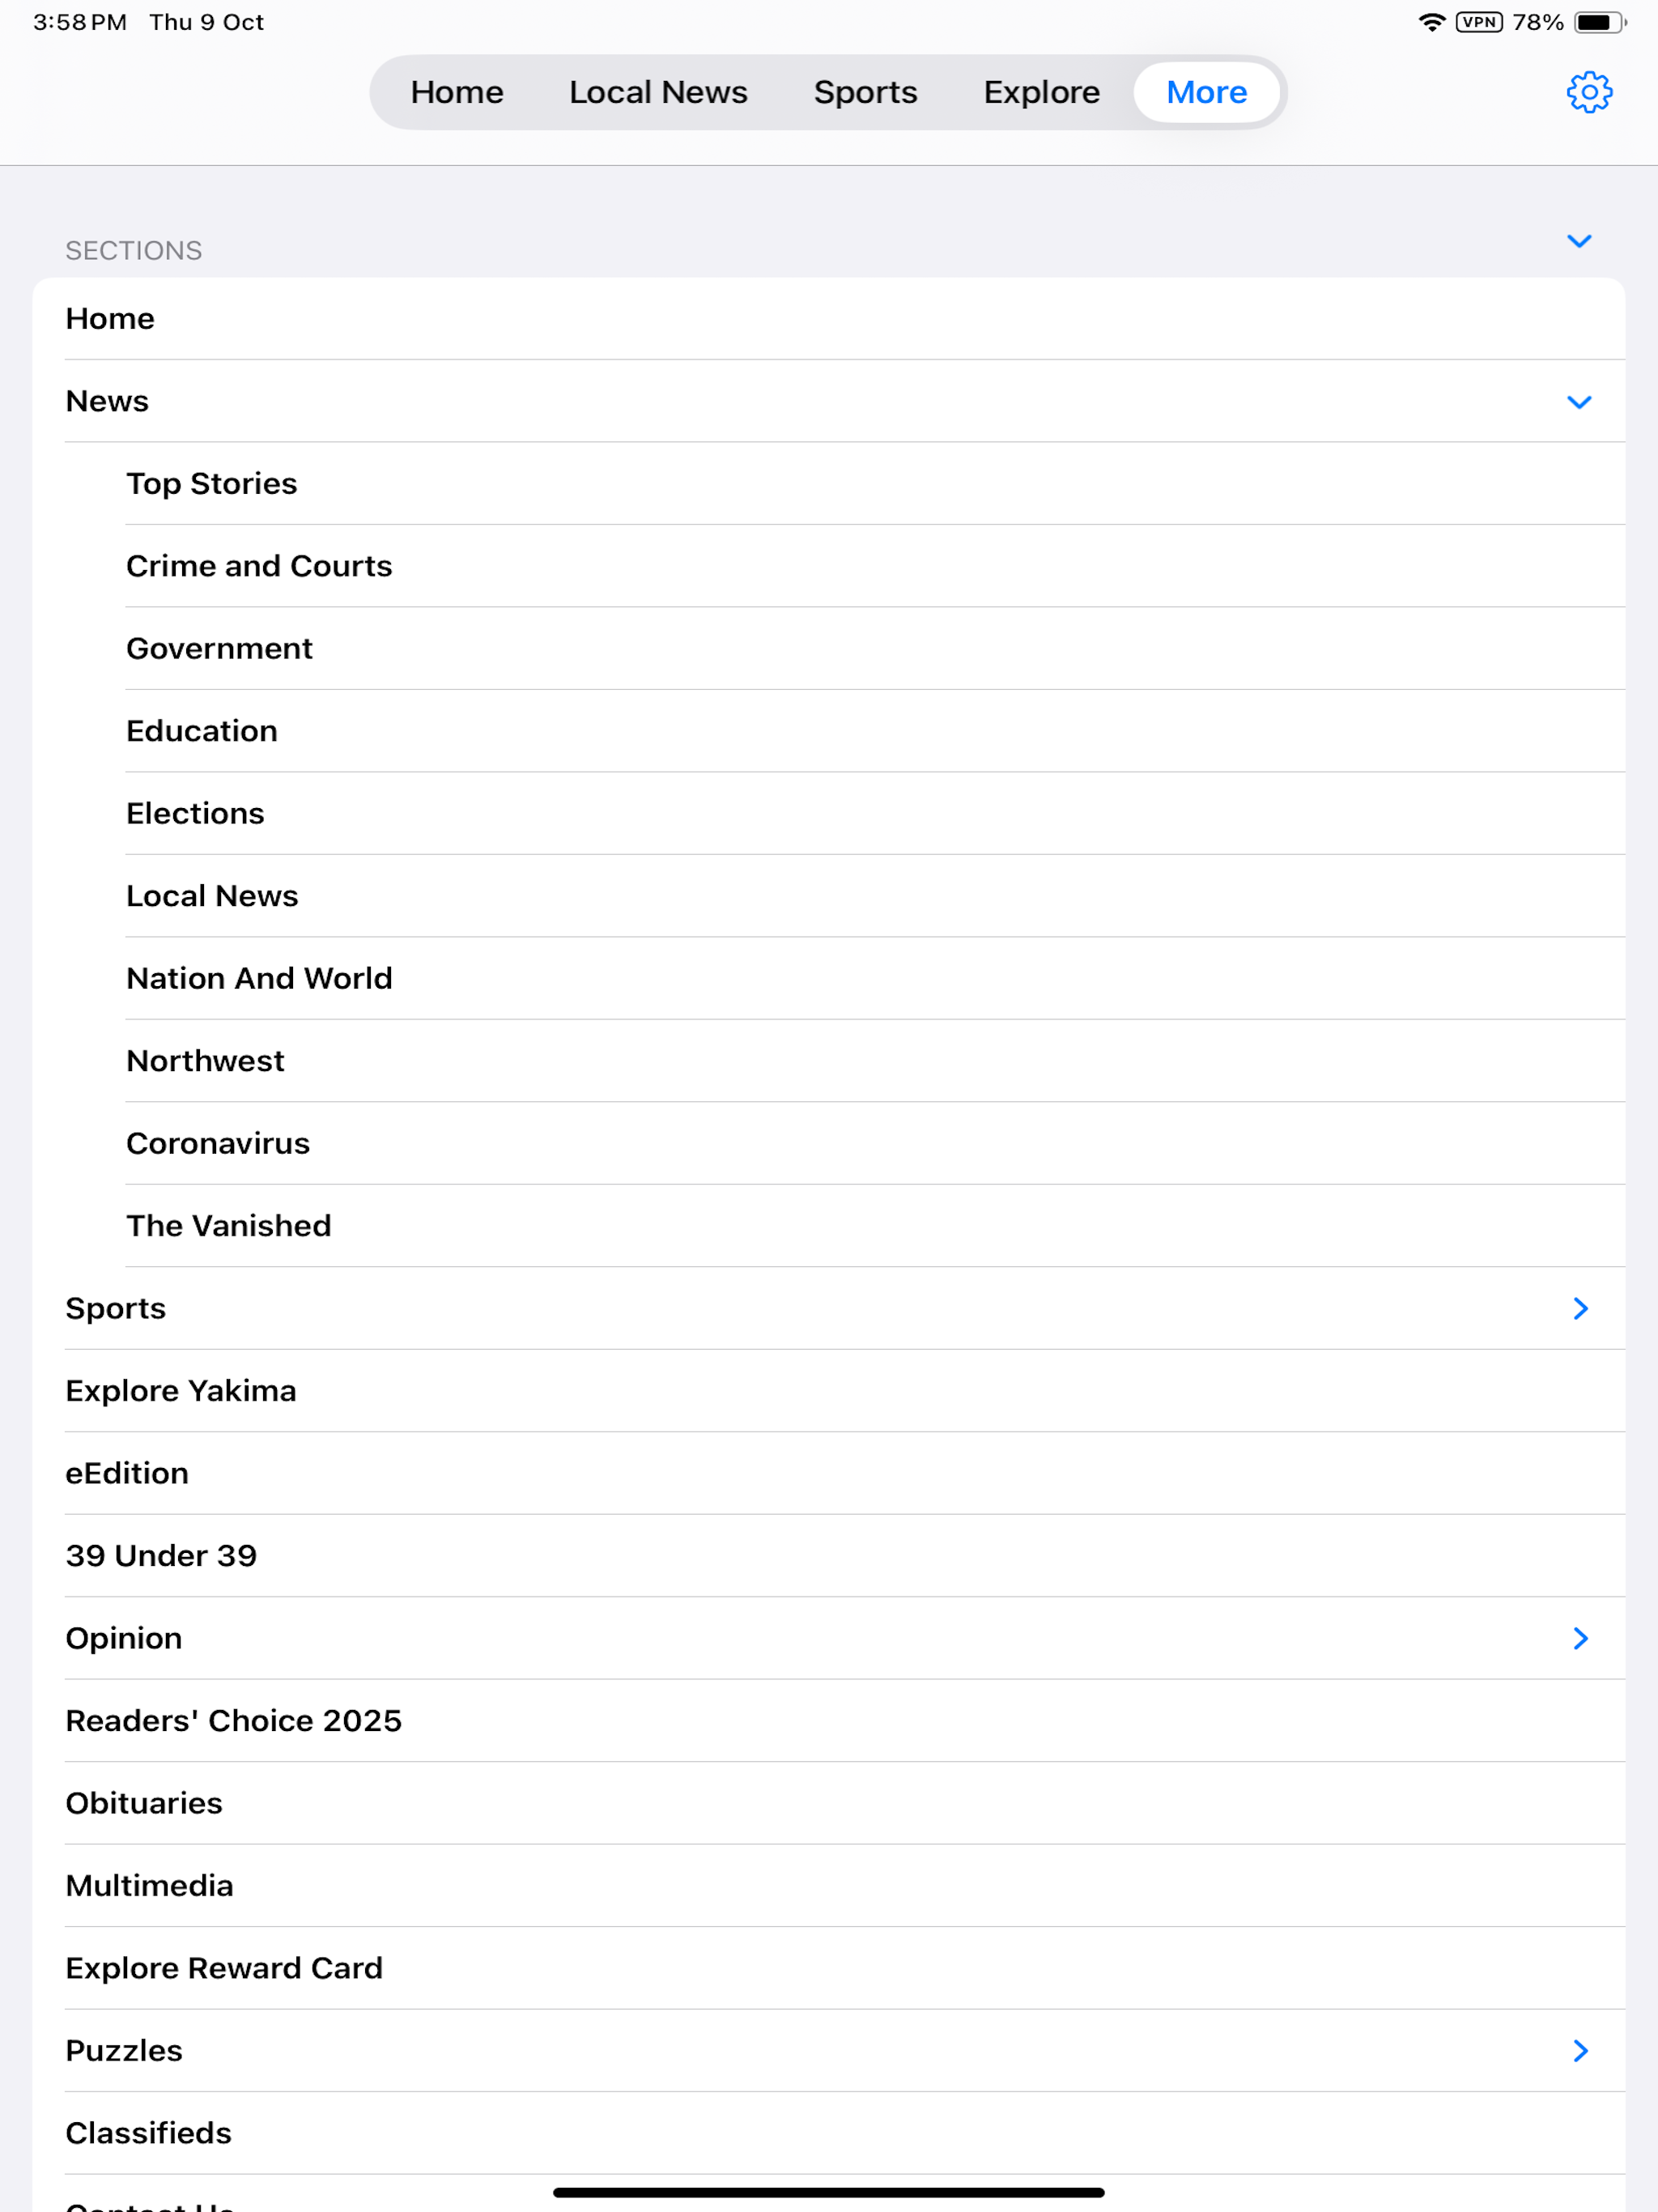Tap the battery status icon

[1599, 22]
